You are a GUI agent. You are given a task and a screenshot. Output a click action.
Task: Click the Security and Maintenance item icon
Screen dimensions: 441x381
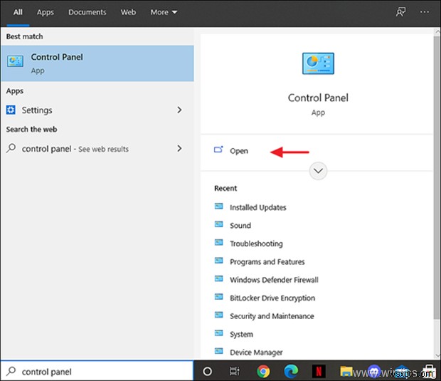[x=219, y=315]
